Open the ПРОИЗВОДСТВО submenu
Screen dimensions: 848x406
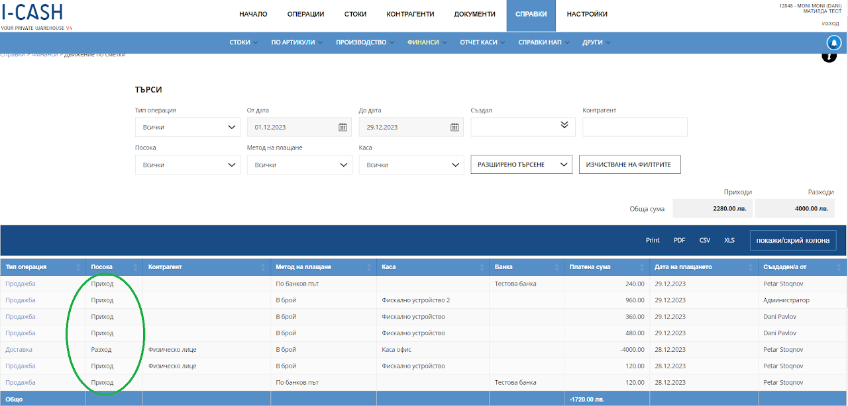tap(365, 42)
